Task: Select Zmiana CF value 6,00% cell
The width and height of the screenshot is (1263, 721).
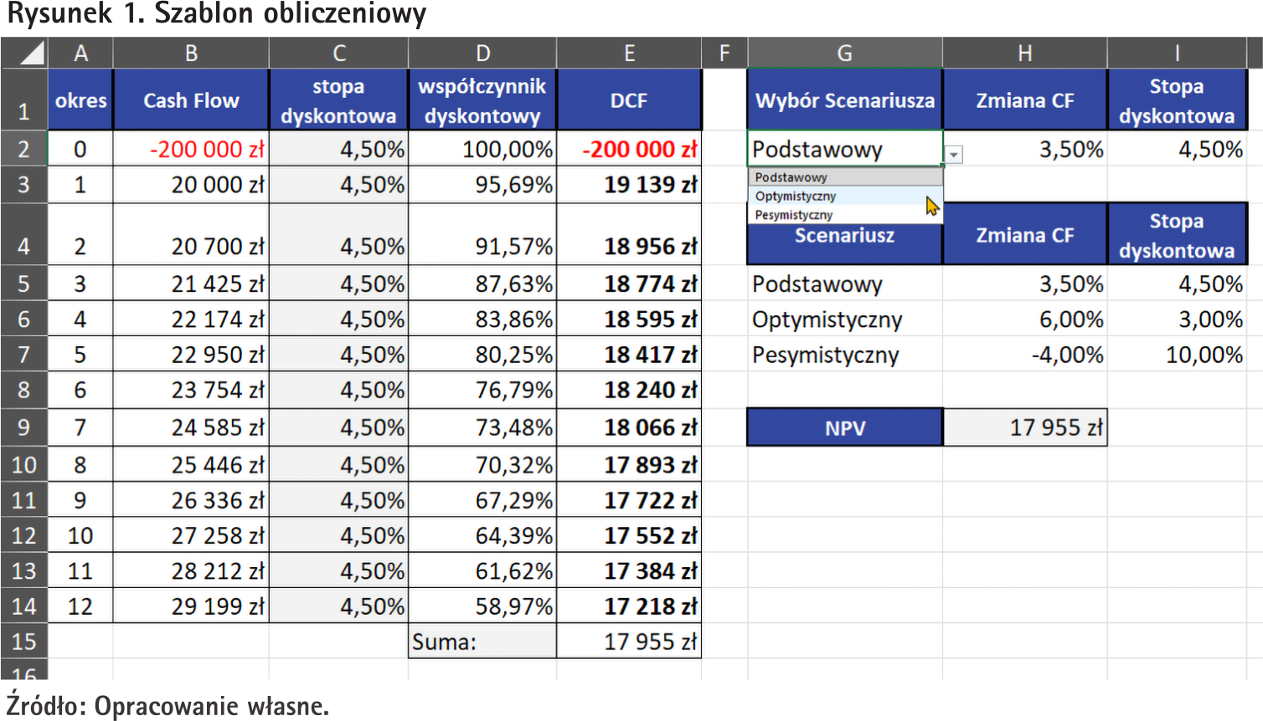Action: [1025, 320]
